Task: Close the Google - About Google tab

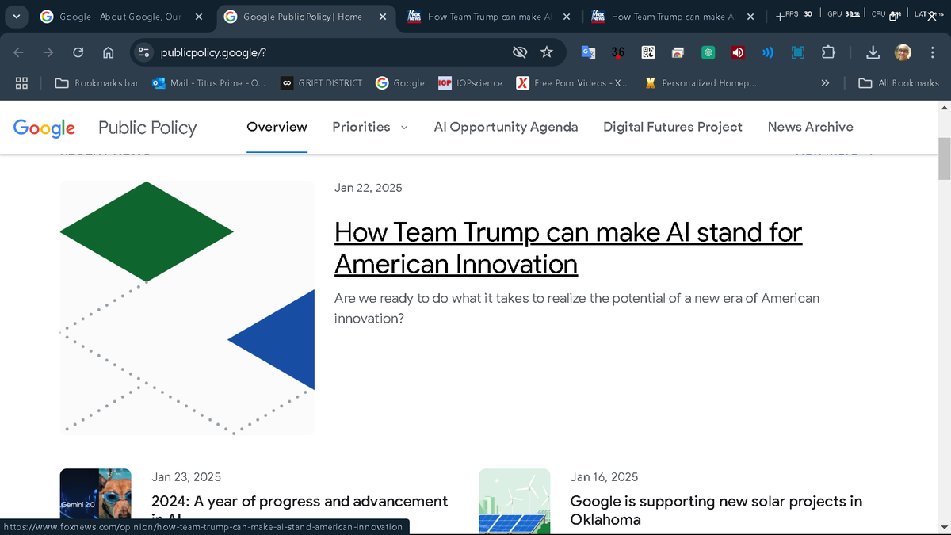Action: (x=198, y=17)
